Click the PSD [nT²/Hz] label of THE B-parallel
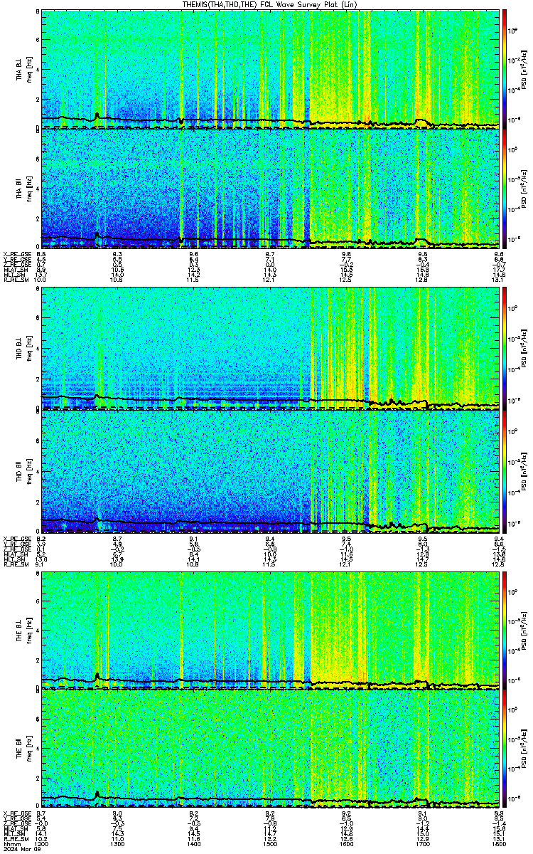533x854 pixels. coord(524,749)
